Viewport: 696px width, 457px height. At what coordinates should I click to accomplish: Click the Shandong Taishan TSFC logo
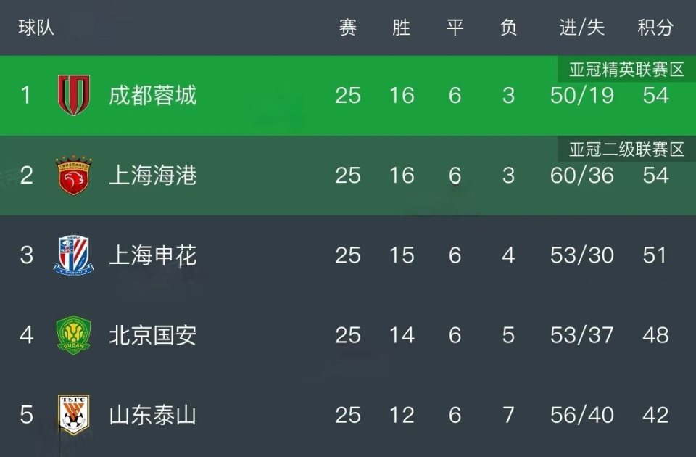coord(74,415)
